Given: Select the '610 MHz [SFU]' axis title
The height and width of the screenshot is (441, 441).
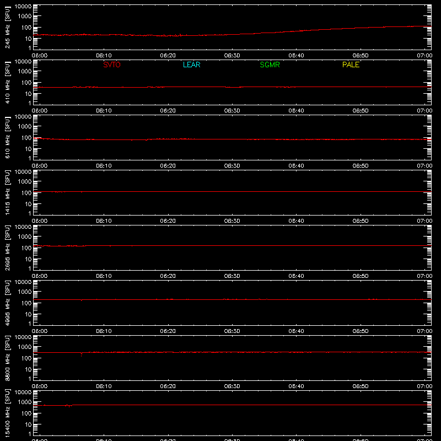Looking at the screenshot, I should (7, 138).
